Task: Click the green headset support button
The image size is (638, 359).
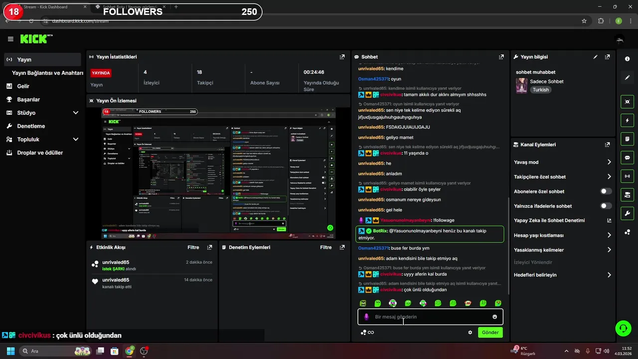Action: [623, 328]
